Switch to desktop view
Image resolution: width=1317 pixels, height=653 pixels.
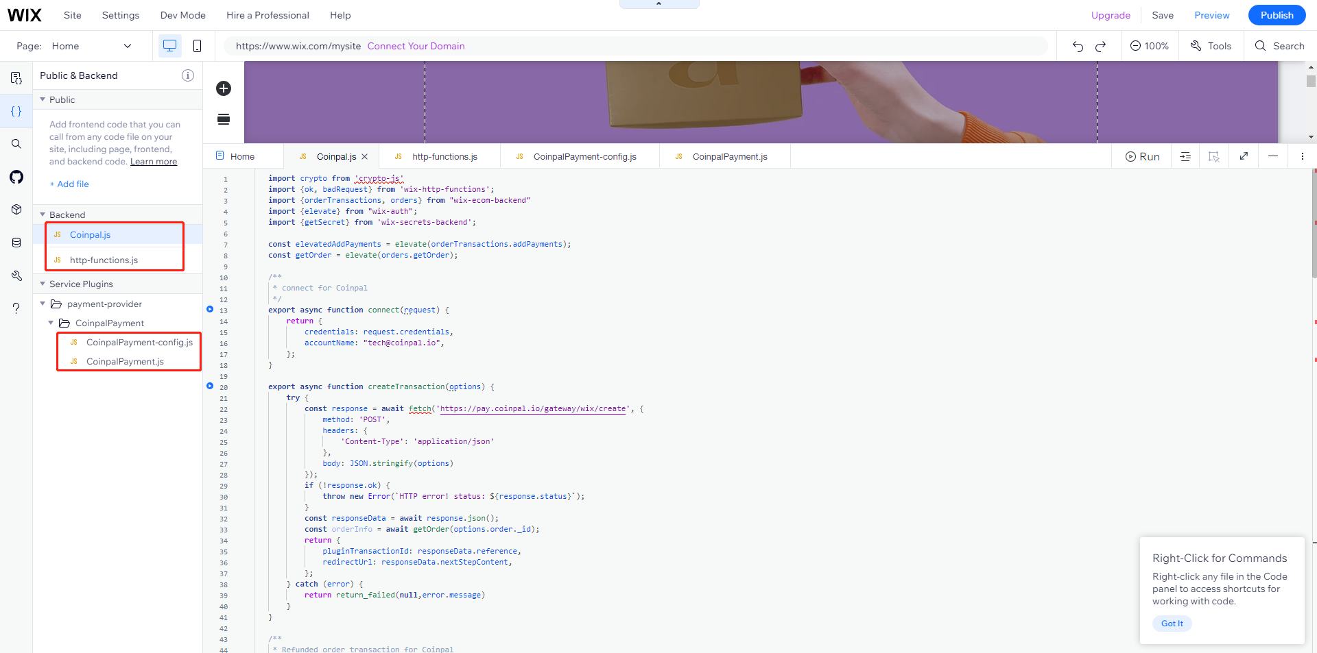coord(169,46)
